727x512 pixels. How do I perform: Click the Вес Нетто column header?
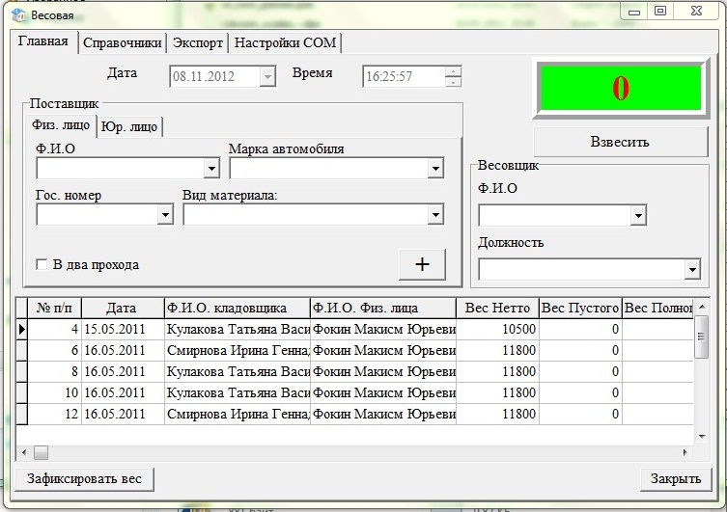point(497,309)
